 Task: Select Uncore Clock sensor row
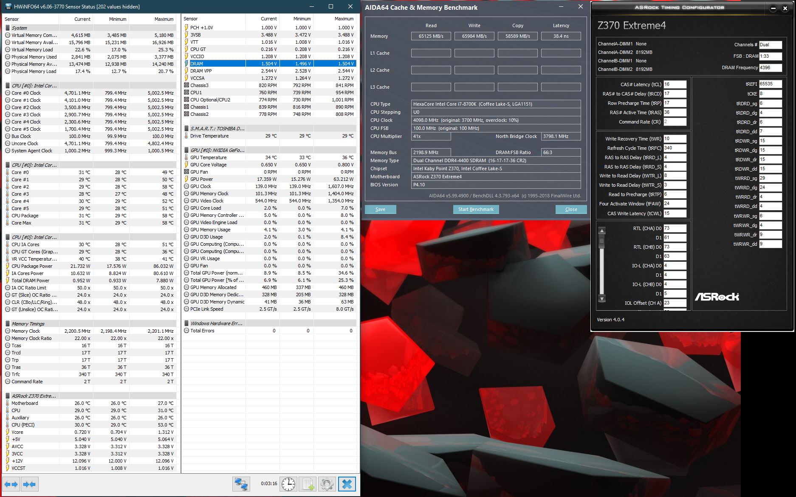(90, 143)
